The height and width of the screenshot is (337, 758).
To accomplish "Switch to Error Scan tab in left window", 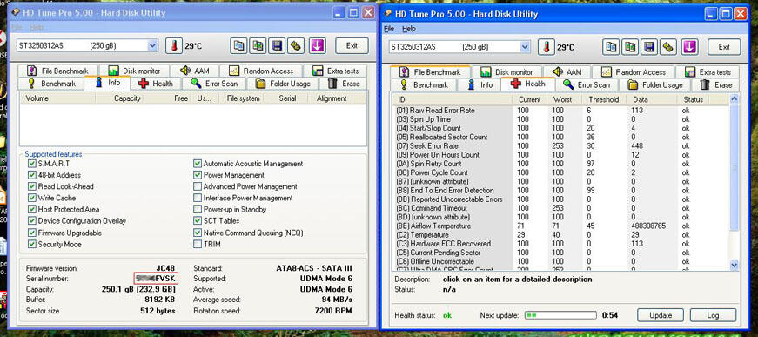I will pos(215,84).
